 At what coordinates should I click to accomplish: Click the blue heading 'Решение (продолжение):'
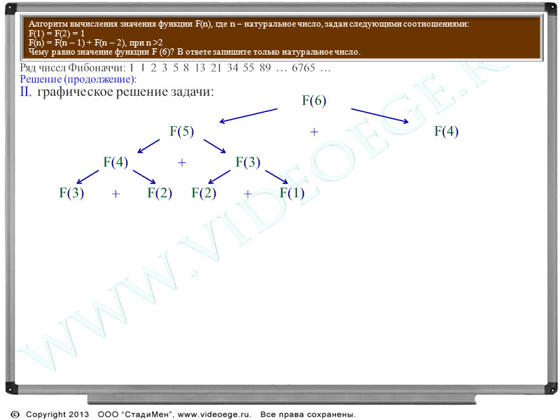[x=78, y=79]
